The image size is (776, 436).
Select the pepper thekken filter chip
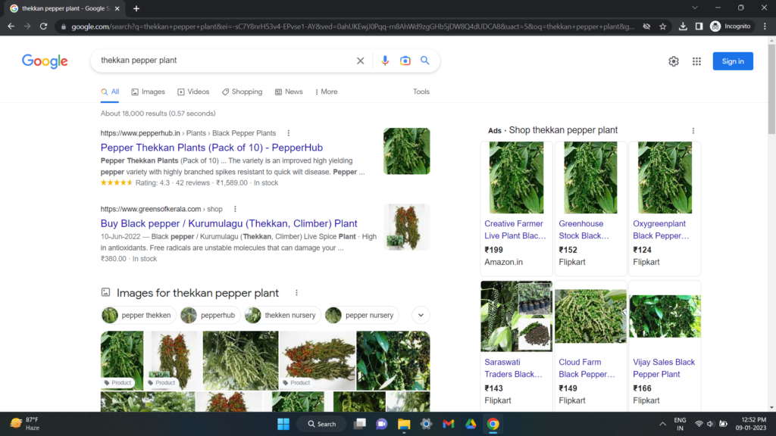(x=138, y=315)
